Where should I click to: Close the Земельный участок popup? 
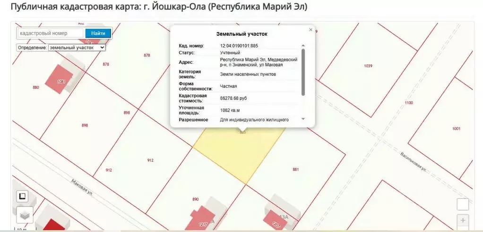pos(310,30)
